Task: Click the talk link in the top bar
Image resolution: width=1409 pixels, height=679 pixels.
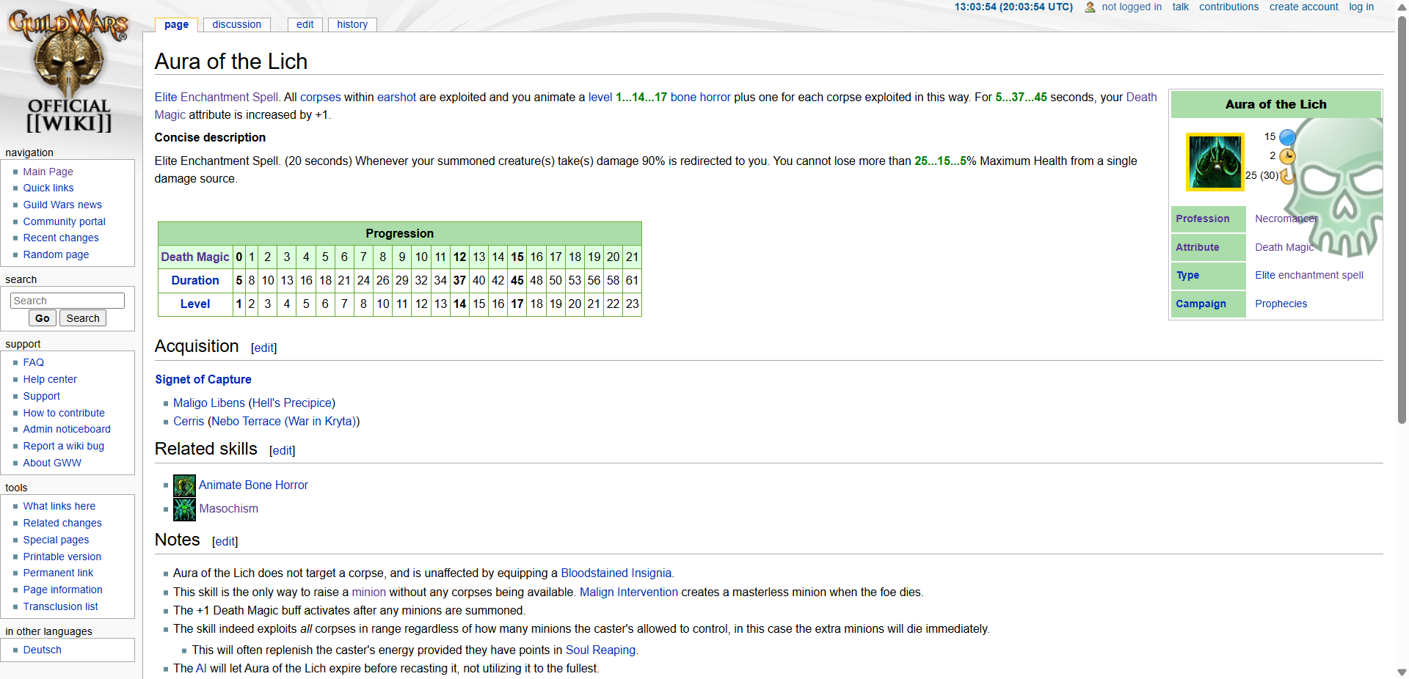Action: click(1180, 7)
